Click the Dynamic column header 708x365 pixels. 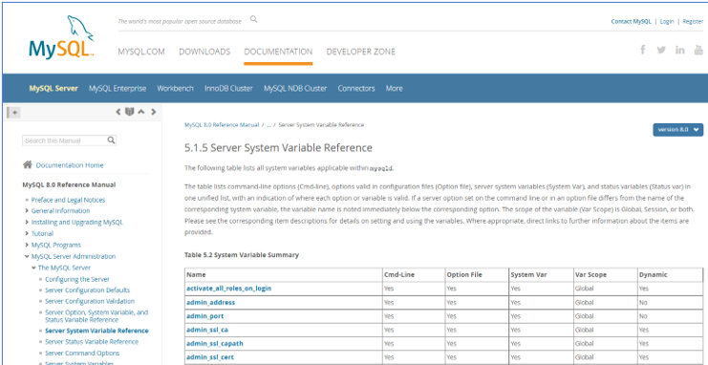pos(653,274)
